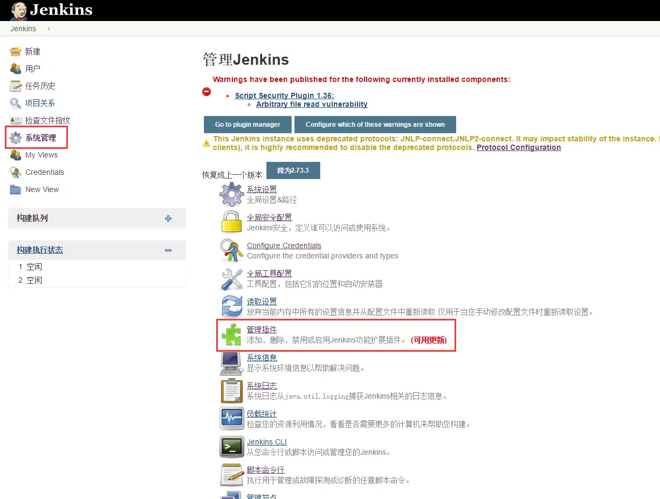Screen dimensions: 660x499
Task: Open 项目关系 in the sidebar
Action: coord(40,103)
